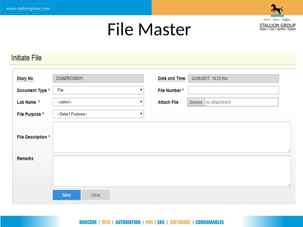This screenshot has height=227, width=303.
Task: Click the 'SOFTWARE' footer text
Action: pos(180,222)
